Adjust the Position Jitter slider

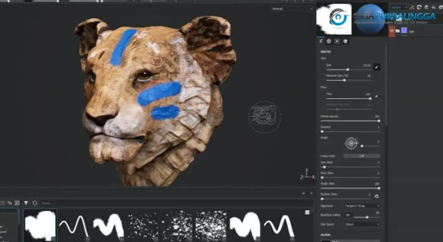346,199
